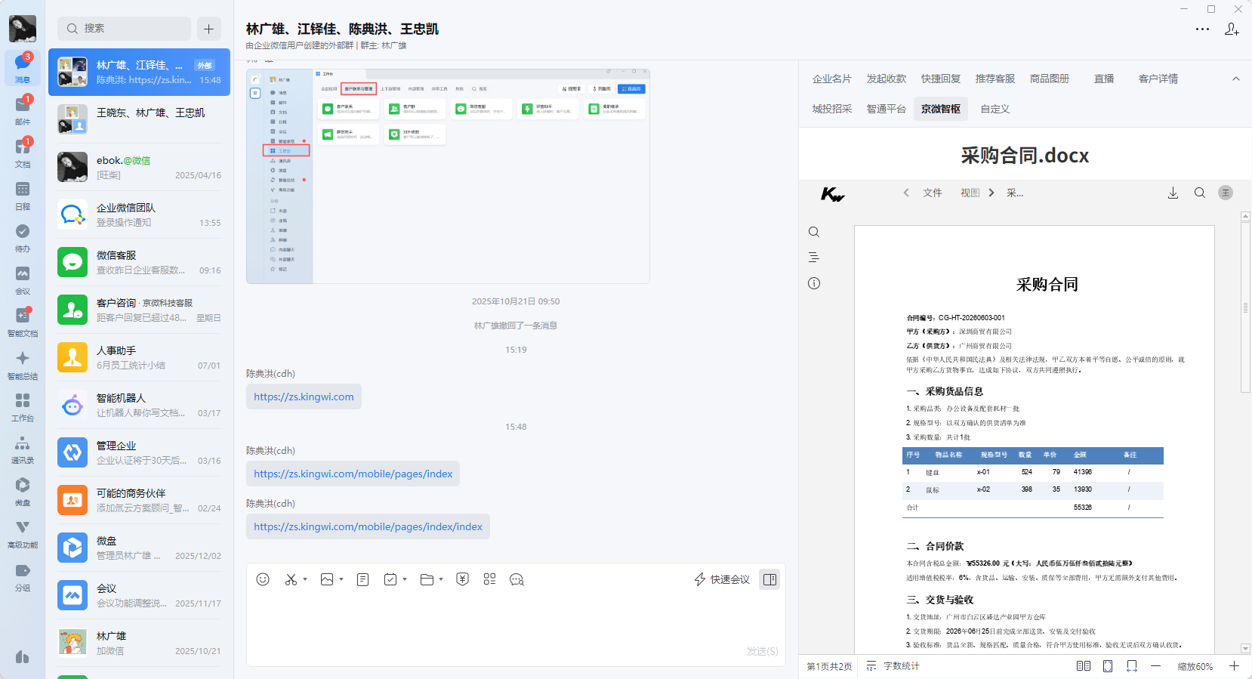Expand the chevron after 视图
Image resolution: width=1252 pixels, height=679 pixels.
(991, 193)
